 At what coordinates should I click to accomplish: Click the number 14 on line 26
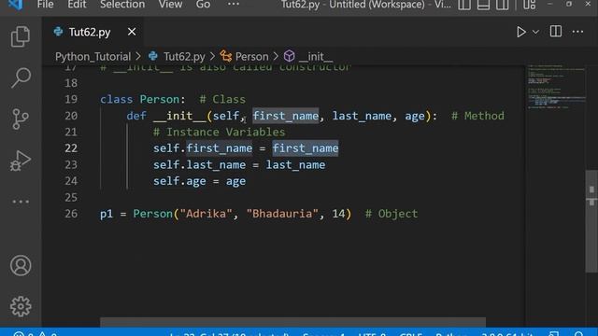coord(338,214)
